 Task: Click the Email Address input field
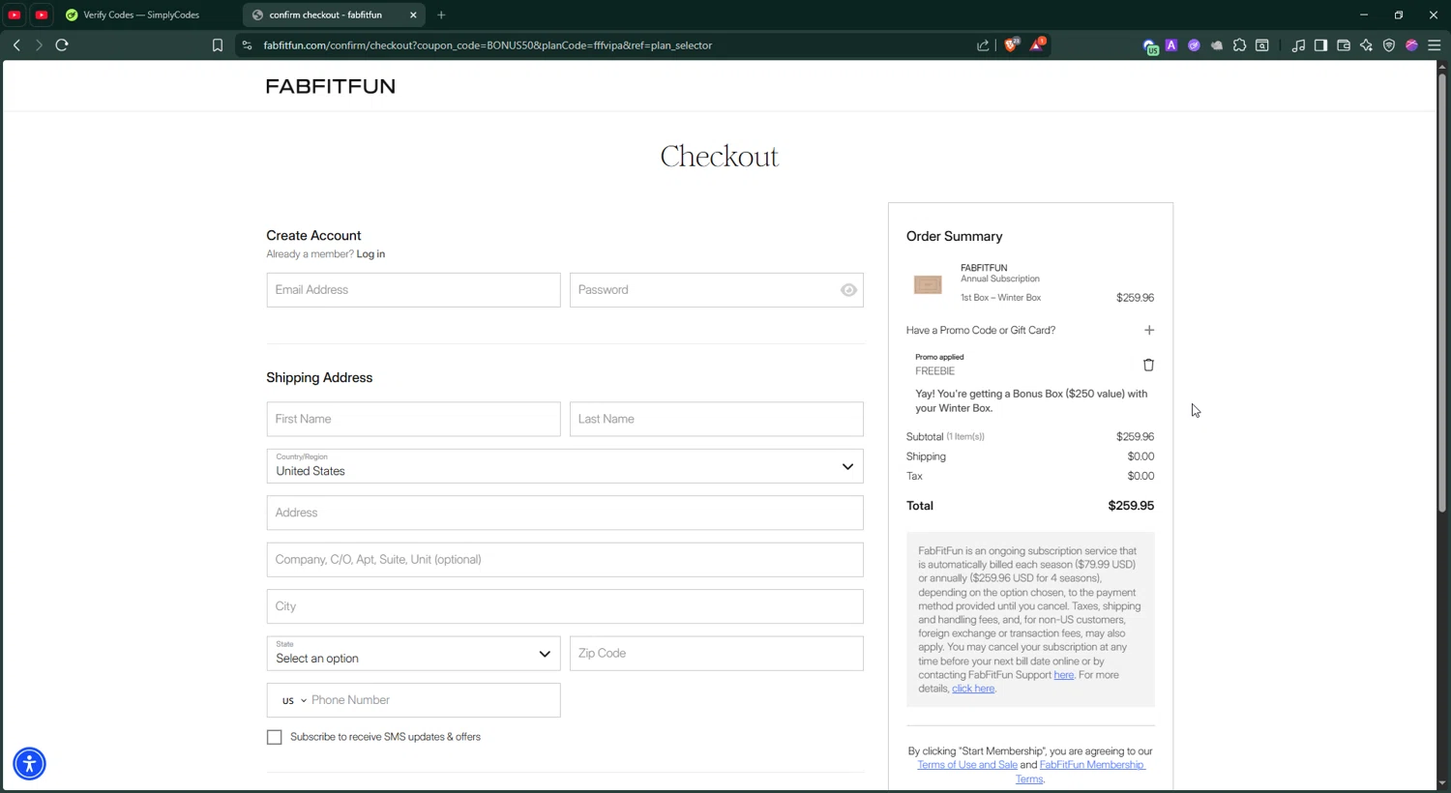413,290
